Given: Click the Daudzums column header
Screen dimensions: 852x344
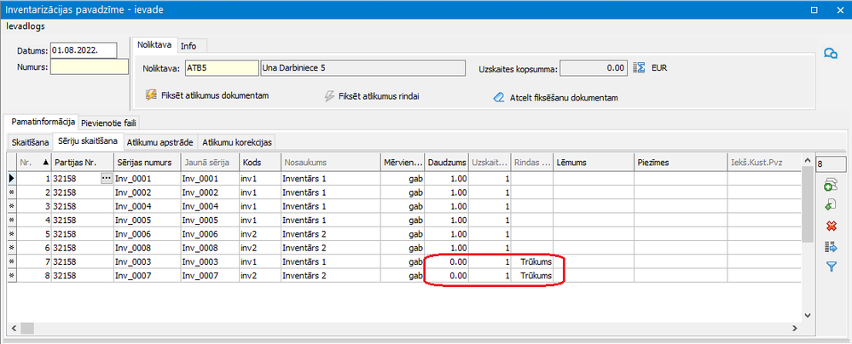Looking at the screenshot, I should coord(447,162).
